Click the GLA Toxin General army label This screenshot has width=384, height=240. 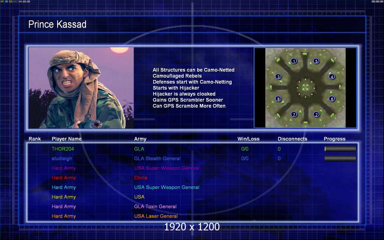click(x=155, y=206)
